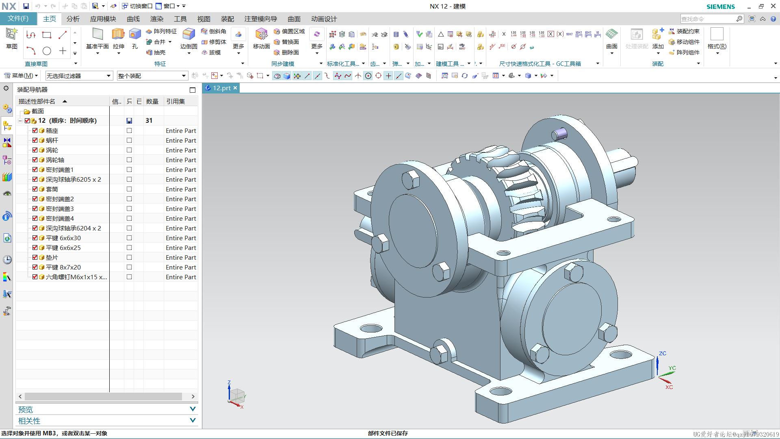Toggle the 套筒 component checkbox

[x=35, y=189]
